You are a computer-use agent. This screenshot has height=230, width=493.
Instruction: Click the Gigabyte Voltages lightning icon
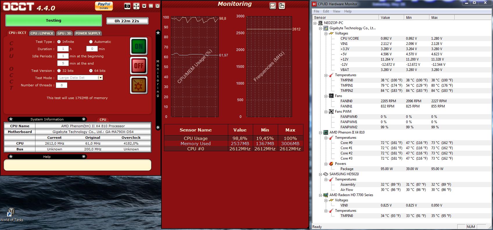(331, 33)
